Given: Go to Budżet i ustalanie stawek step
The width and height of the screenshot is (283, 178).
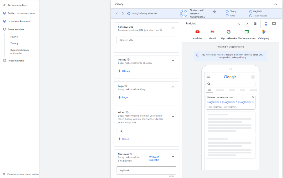Looking at the screenshot, I should [21, 13].
